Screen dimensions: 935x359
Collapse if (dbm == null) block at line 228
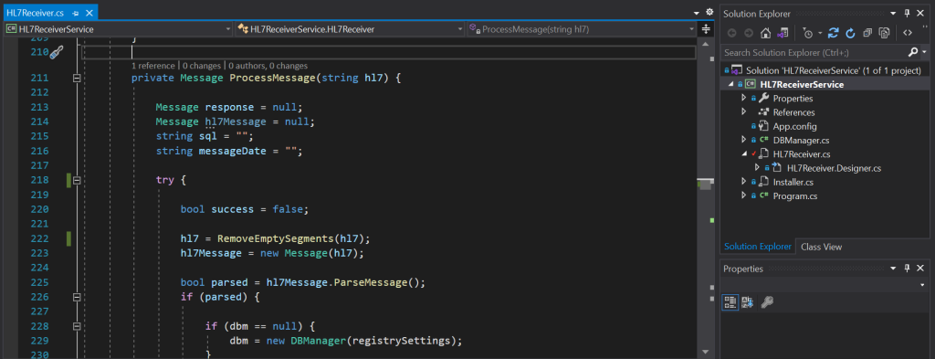77,326
